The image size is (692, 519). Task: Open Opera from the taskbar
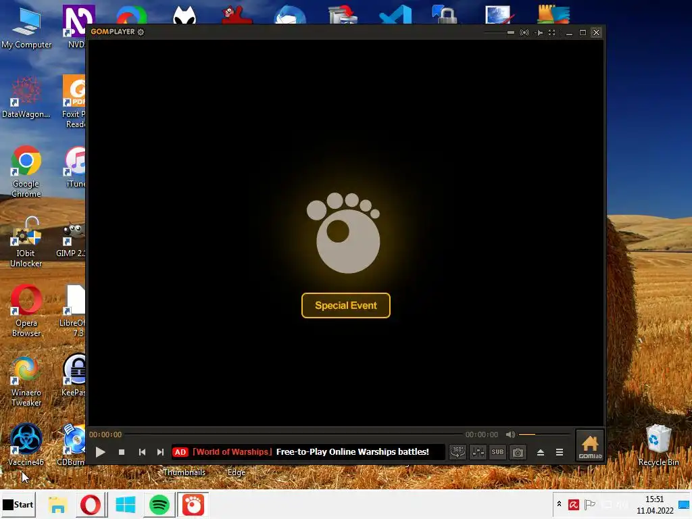coord(91,505)
